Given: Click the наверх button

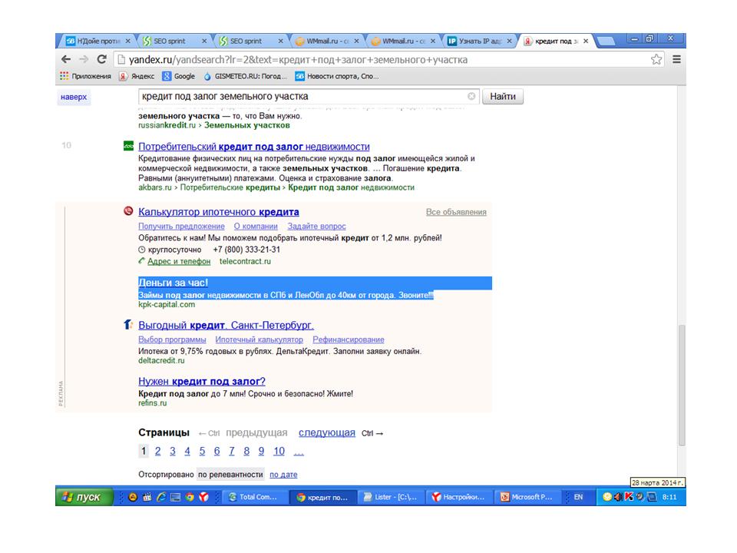Looking at the screenshot, I should 74,97.
